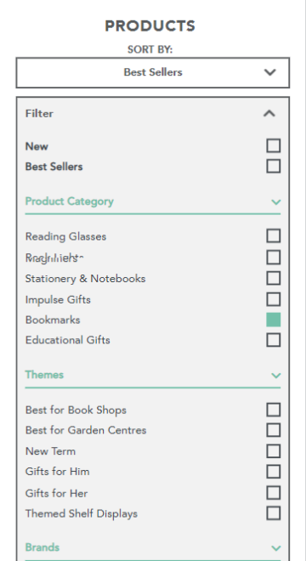Click the Themes section heading
Screen dimensions: 306x561
(x=44, y=375)
